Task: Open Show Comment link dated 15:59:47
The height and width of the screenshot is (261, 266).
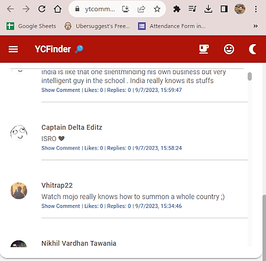Action: (x=61, y=90)
